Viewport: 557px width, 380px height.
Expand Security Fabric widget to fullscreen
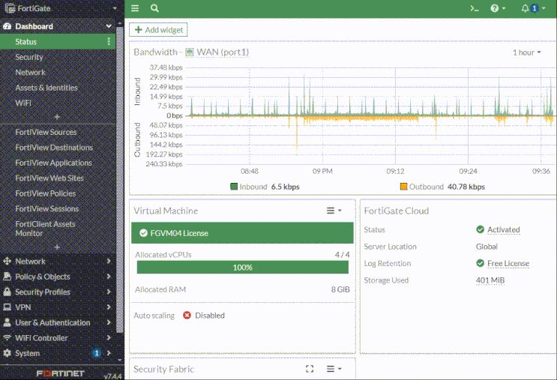point(310,369)
